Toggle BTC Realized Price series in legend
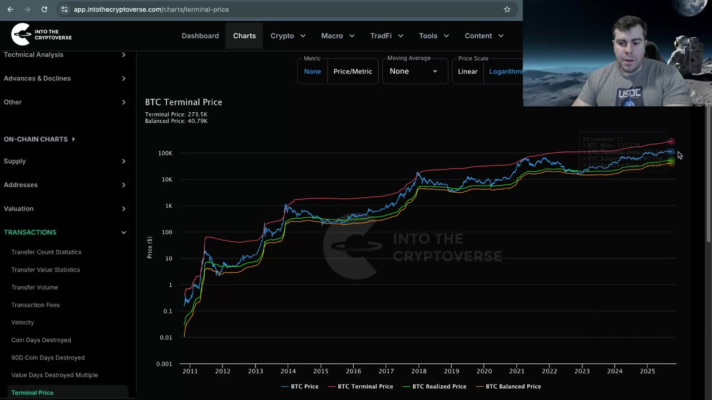 click(434, 387)
